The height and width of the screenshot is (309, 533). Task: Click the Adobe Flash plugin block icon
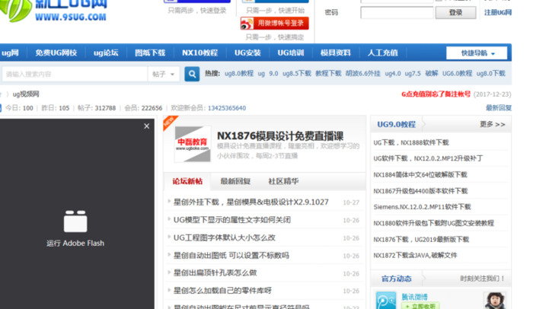75,221
